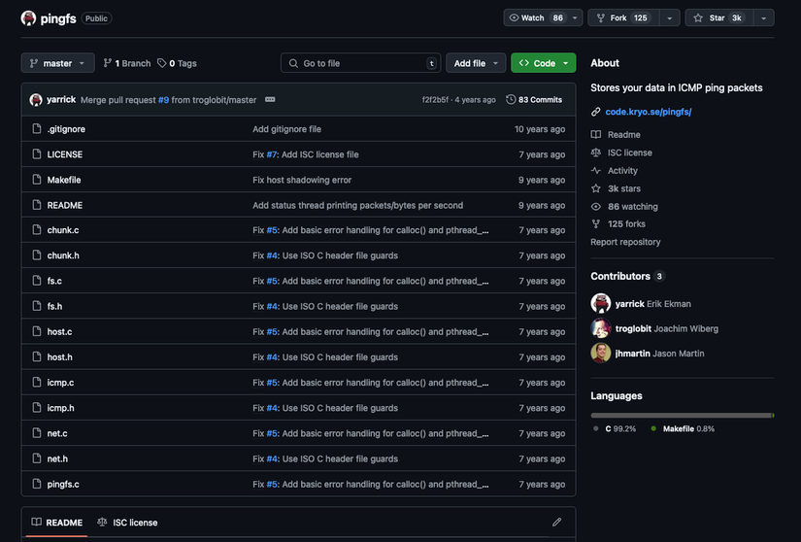Switch to the ISC license tab
The height and width of the screenshot is (542, 801).
(127, 523)
